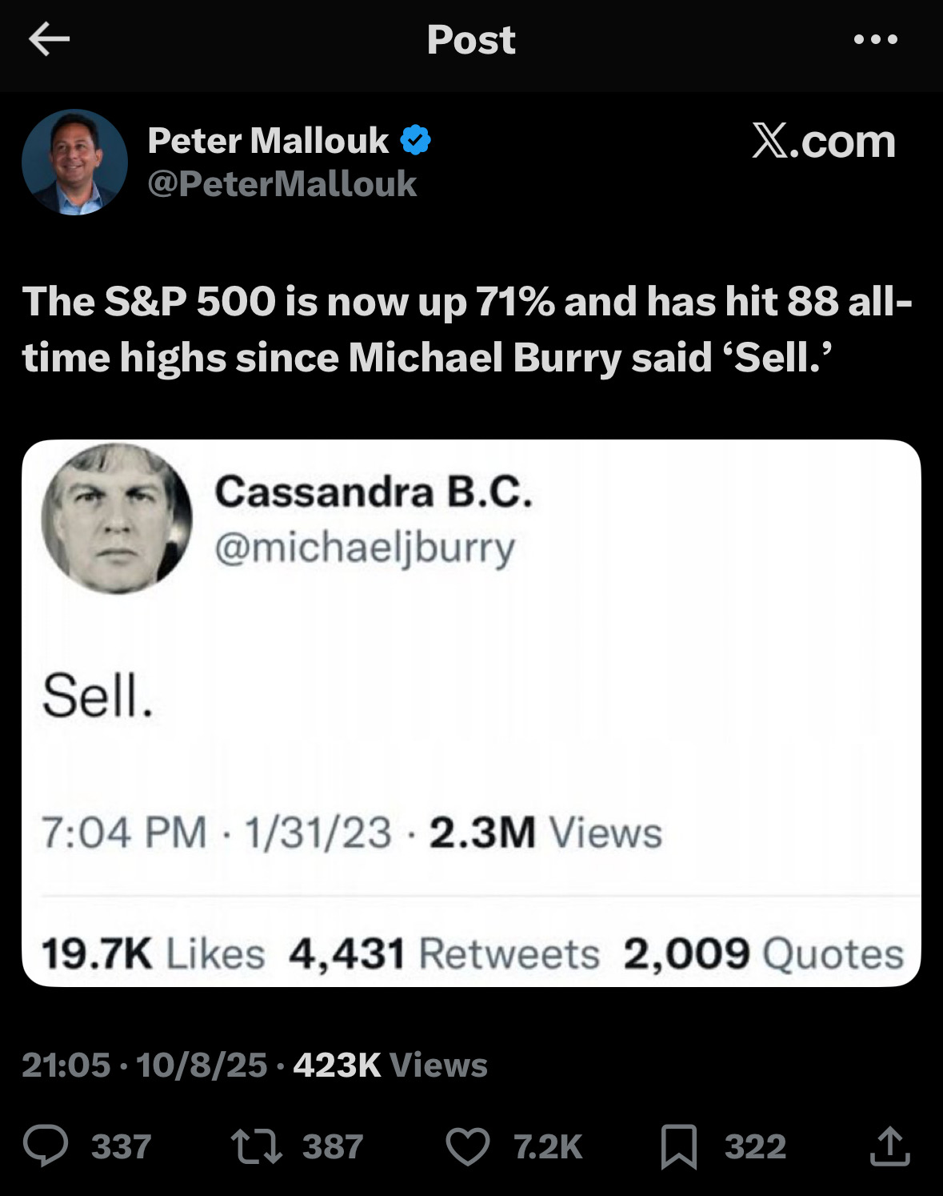The image size is (943, 1196).
Task: Tap the share upload icon
Action: click(x=889, y=1146)
